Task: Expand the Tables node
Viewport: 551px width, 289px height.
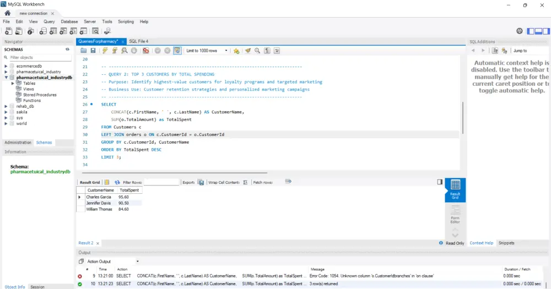Action: click(x=13, y=83)
